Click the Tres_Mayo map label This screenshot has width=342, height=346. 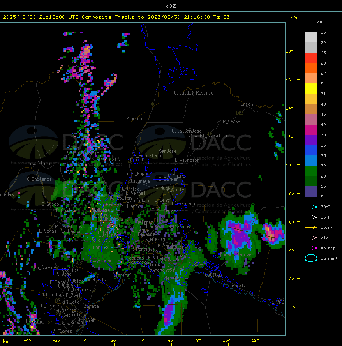(136, 174)
